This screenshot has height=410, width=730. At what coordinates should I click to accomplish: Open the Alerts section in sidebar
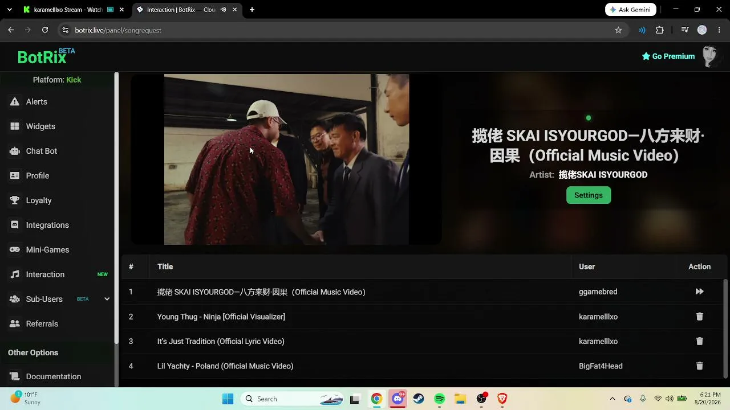coord(36,102)
